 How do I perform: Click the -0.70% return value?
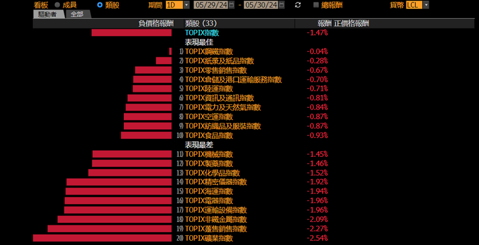[x=317, y=79]
